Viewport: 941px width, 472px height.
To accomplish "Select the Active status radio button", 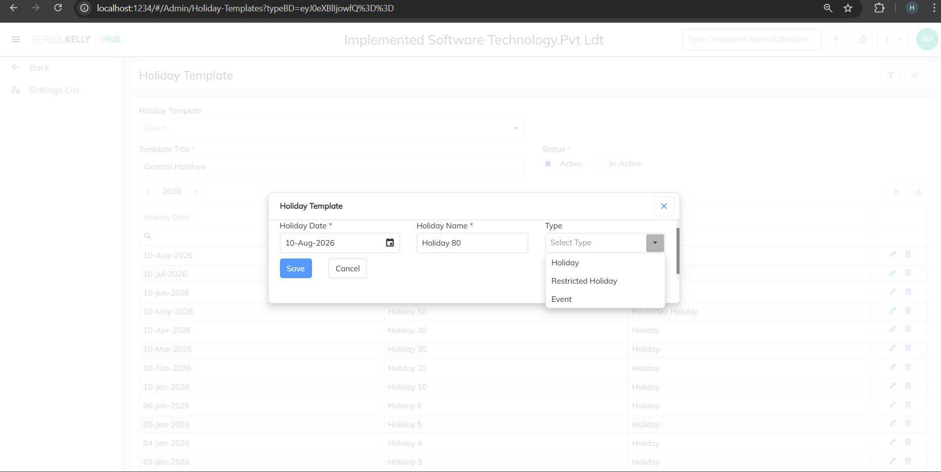I will [x=548, y=164].
